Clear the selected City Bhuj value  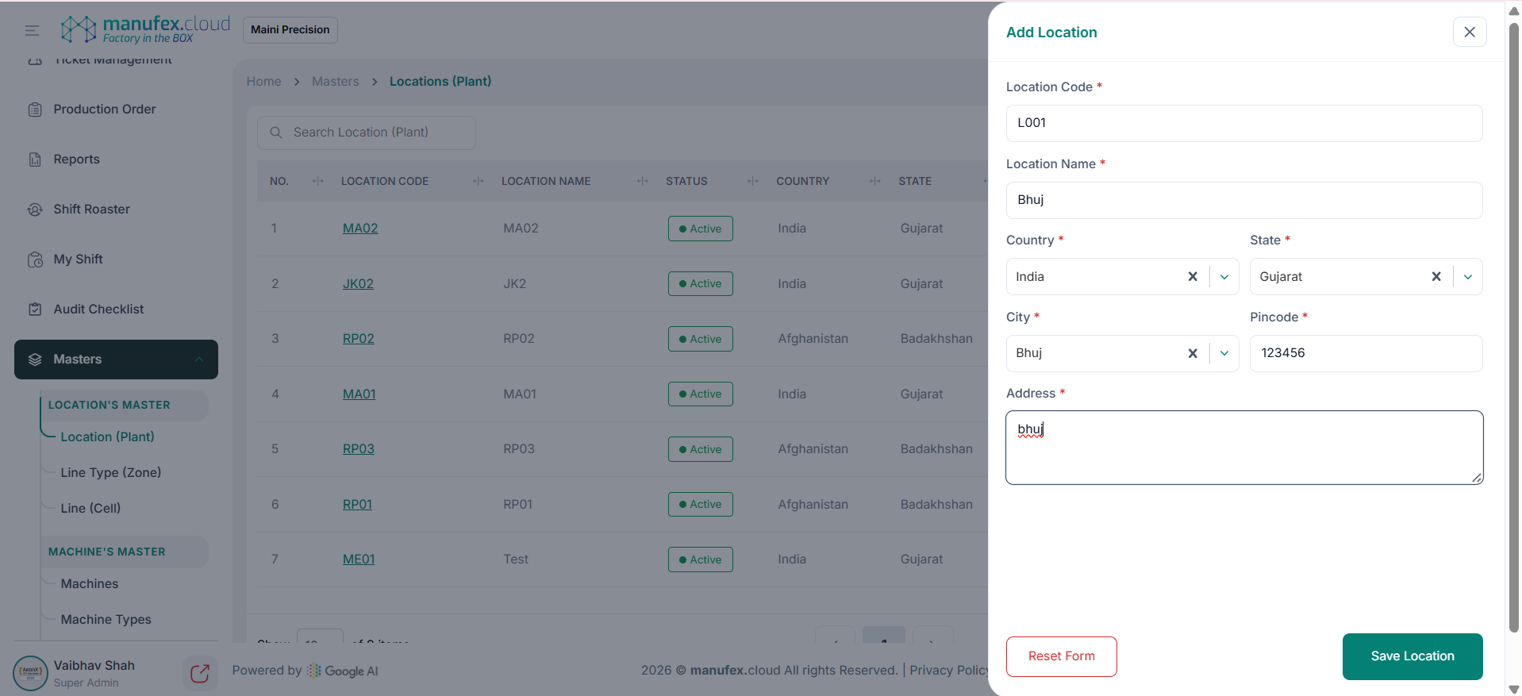coord(1192,354)
